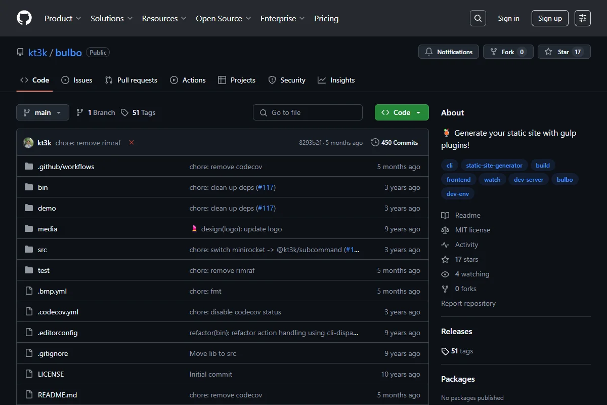Open the 450 Commits history link
This screenshot has width=607, height=405.
(x=395, y=143)
